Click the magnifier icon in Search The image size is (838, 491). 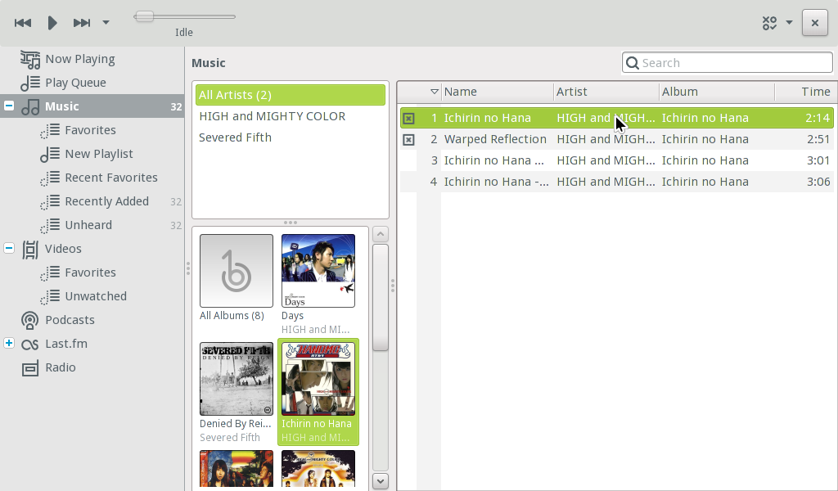[x=633, y=63]
